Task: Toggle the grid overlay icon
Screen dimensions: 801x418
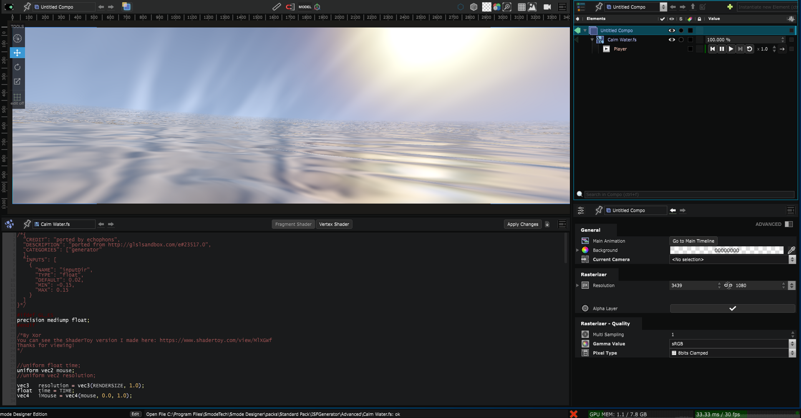Action: (521, 7)
